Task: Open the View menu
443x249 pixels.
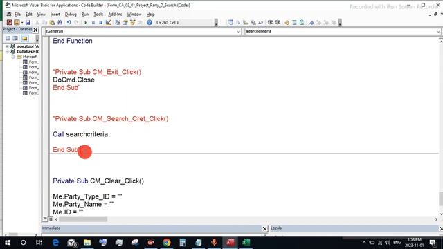Action: 42,14
